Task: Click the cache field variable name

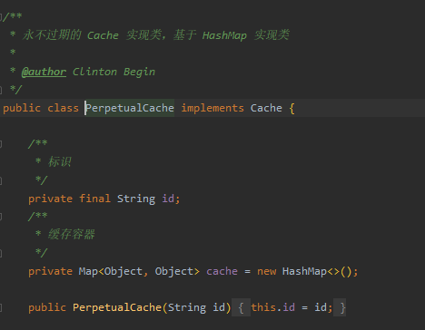Action: [x=222, y=271]
